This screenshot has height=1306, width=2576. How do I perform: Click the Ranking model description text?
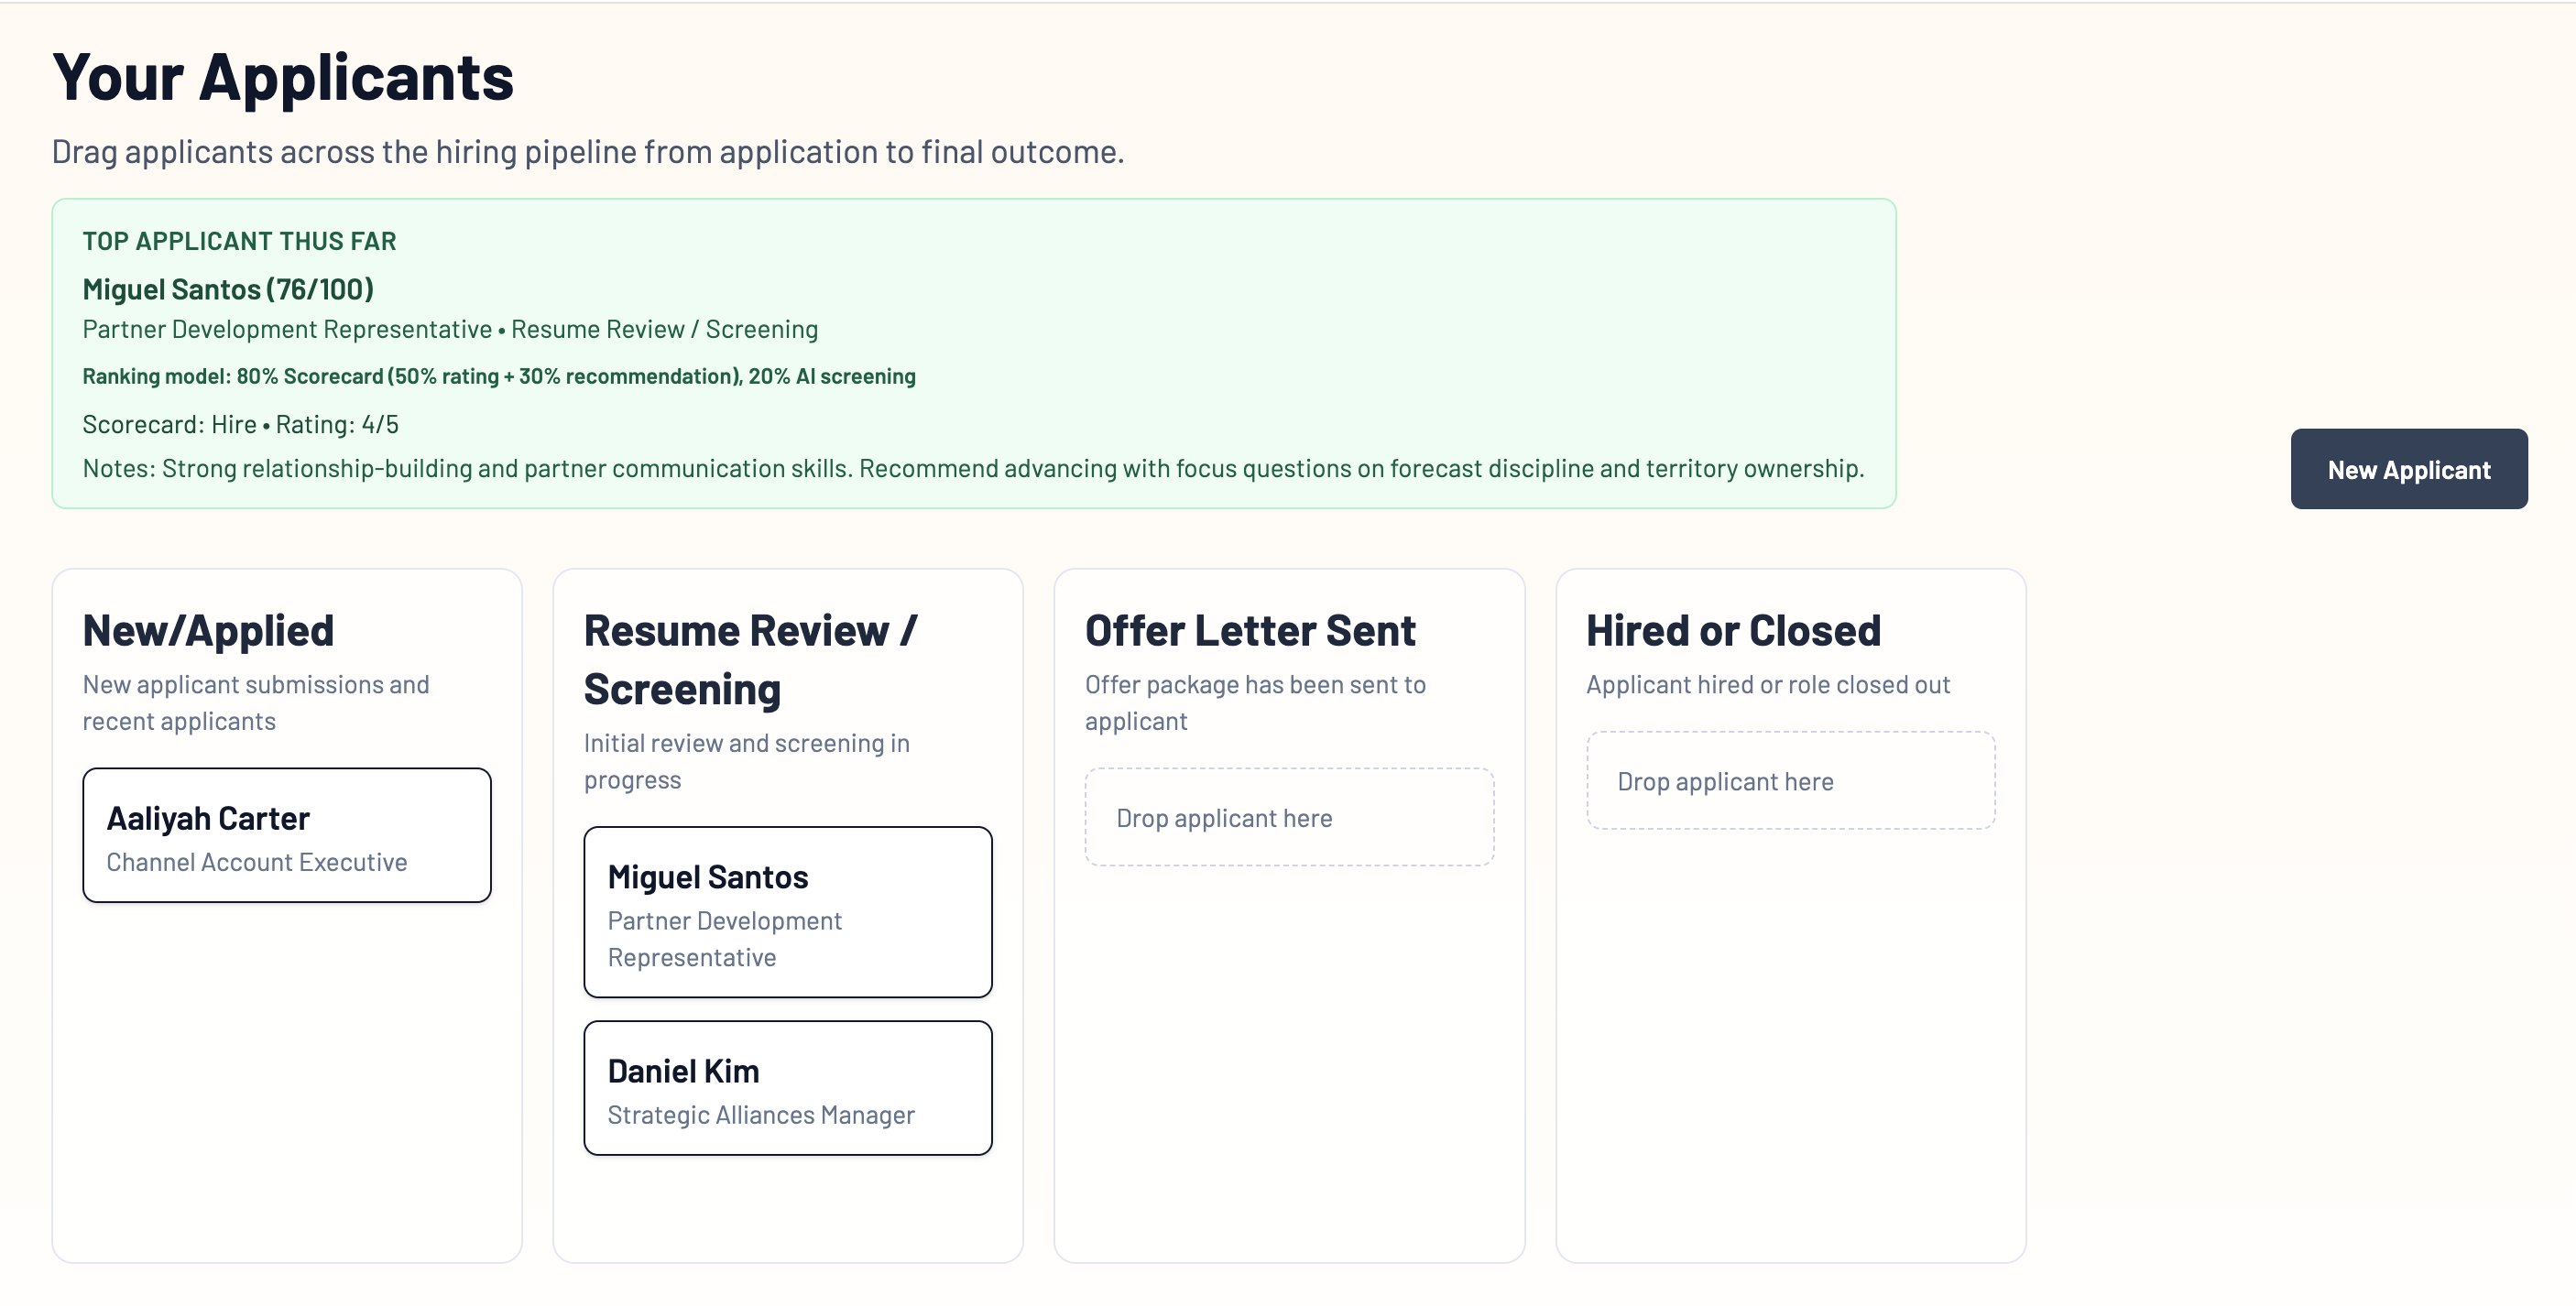pyautogui.click(x=498, y=376)
